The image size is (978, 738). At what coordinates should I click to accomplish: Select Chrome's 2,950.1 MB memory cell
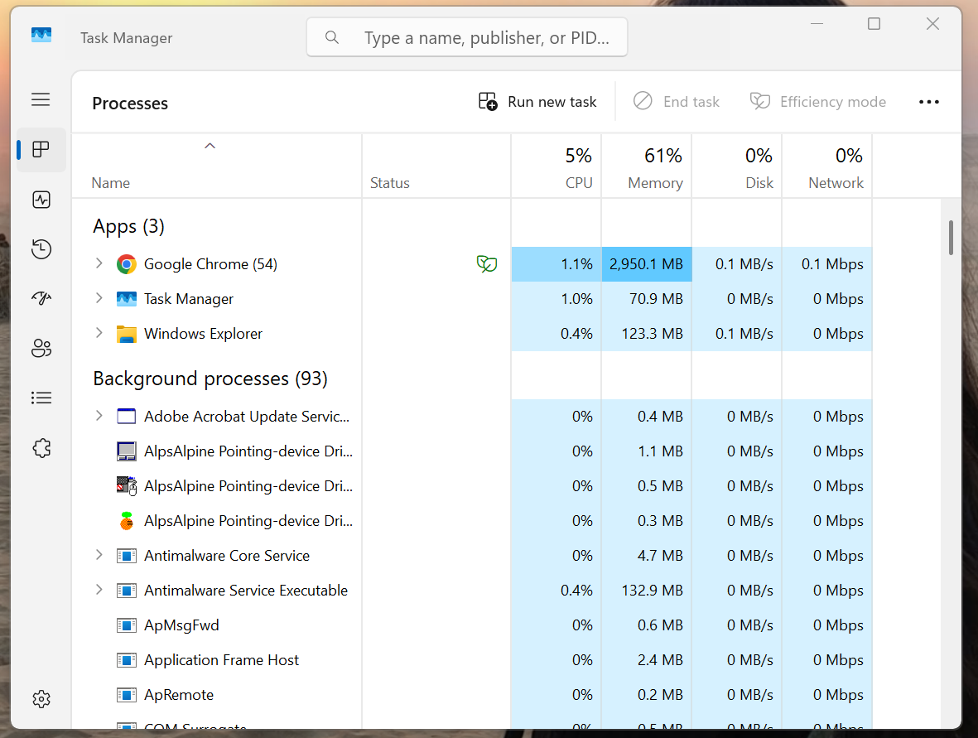point(646,264)
